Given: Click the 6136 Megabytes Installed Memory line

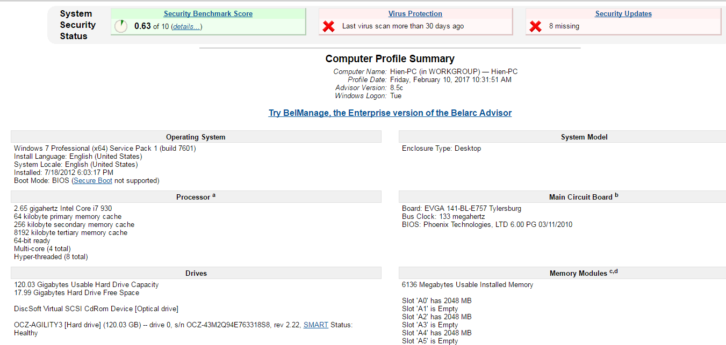Looking at the screenshot, I should tap(468, 285).
